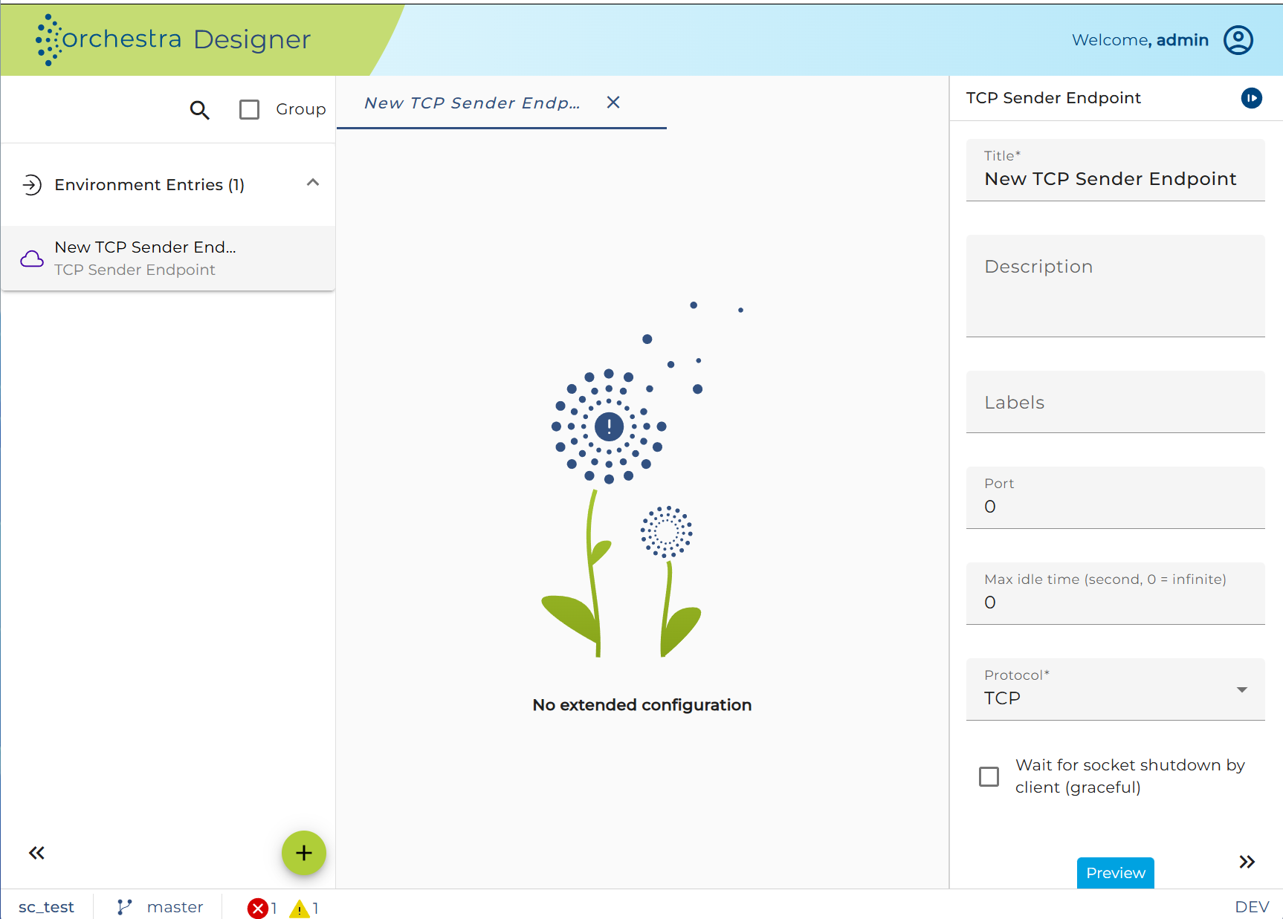Click the red error count icon

click(257, 908)
